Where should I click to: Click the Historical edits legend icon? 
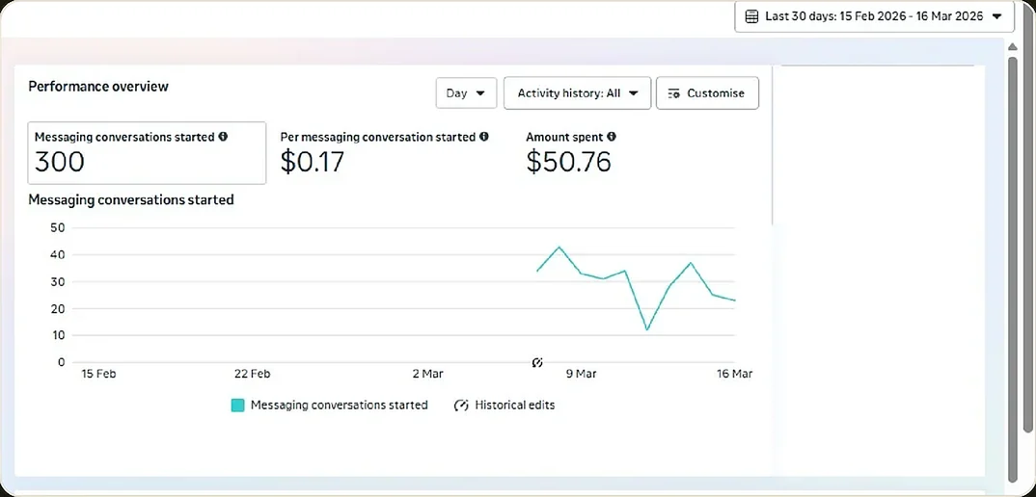coord(460,405)
